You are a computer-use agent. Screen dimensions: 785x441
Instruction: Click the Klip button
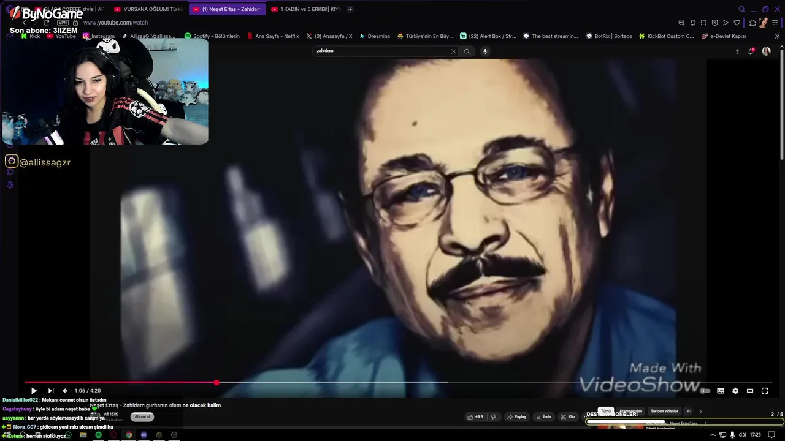[x=568, y=417]
